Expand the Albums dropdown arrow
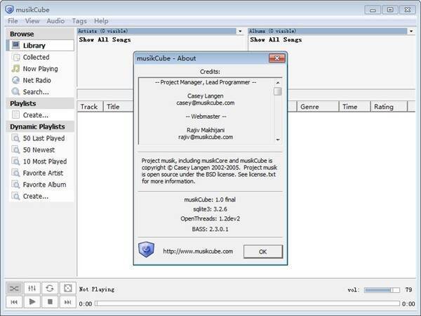 tap(411, 31)
